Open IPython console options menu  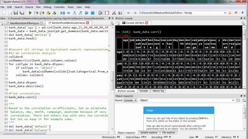tap(243, 23)
